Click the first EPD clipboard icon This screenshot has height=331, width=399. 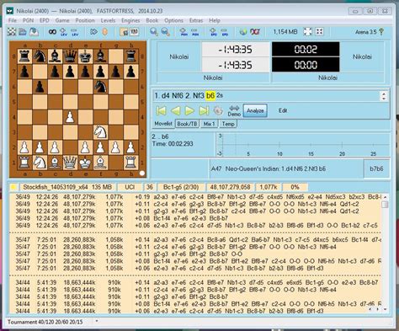click(x=214, y=32)
